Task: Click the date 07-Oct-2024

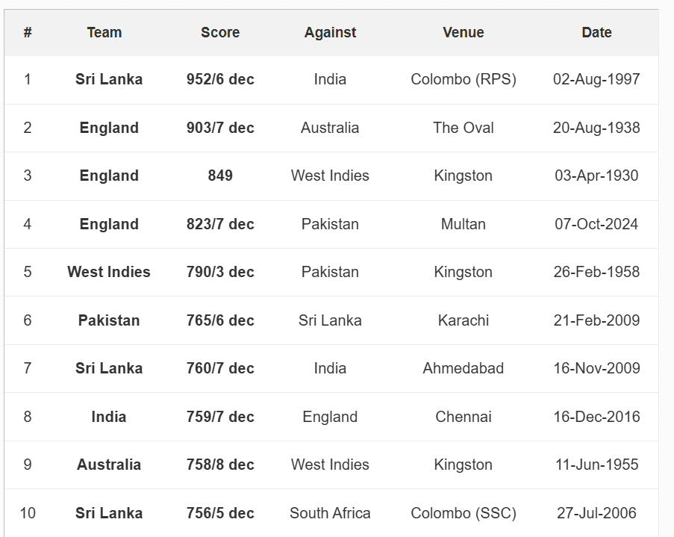Action: (596, 224)
